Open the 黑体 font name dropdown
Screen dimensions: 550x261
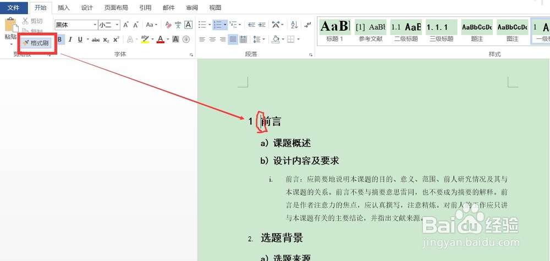(x=95, y=25)
